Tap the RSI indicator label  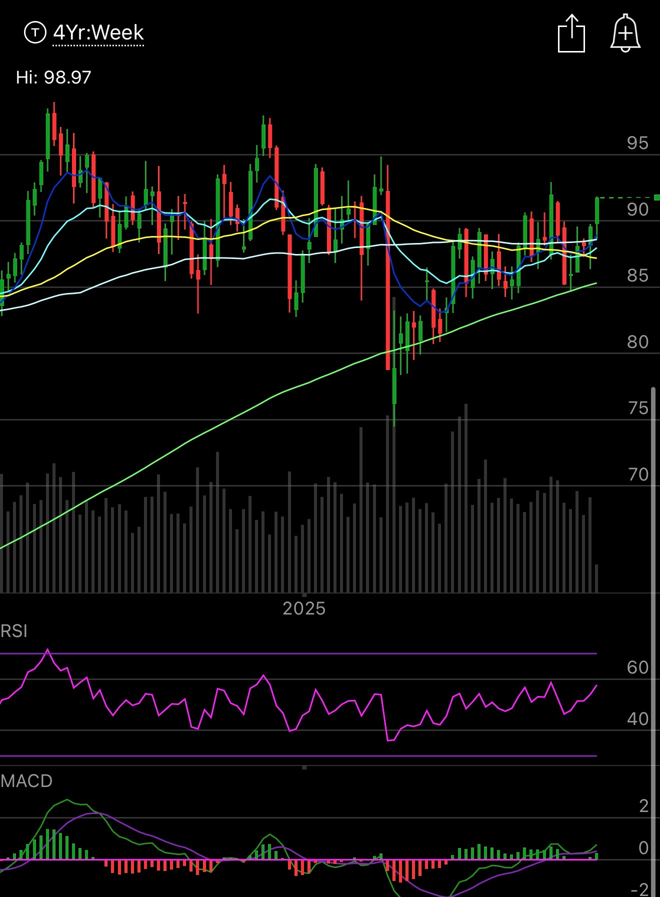[14, 631]
